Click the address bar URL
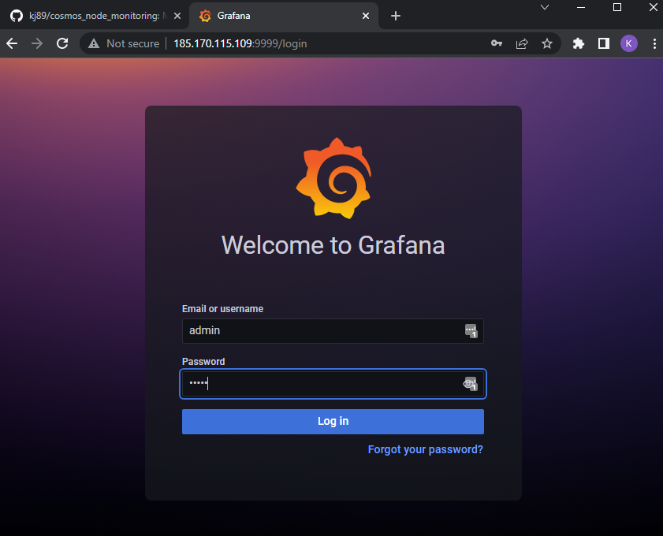This screenshot has height=536, width=663. point(240,43)
